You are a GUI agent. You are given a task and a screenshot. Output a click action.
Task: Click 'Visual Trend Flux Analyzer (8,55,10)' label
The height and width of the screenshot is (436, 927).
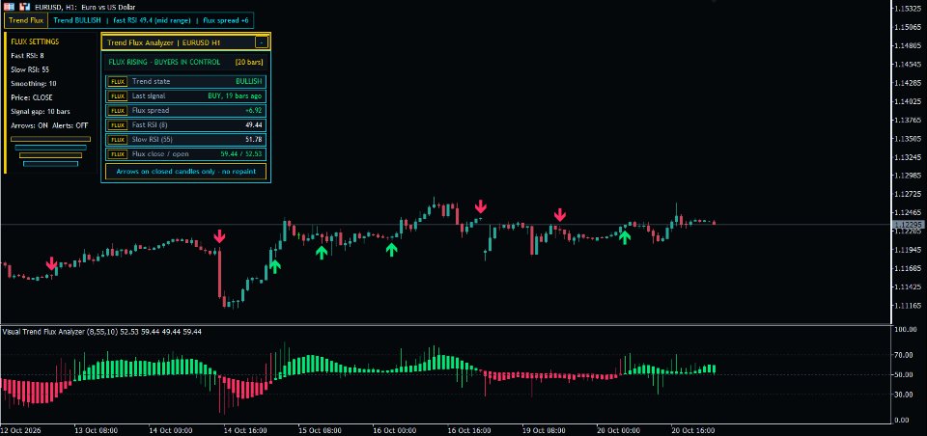click(x=60, y=332)
